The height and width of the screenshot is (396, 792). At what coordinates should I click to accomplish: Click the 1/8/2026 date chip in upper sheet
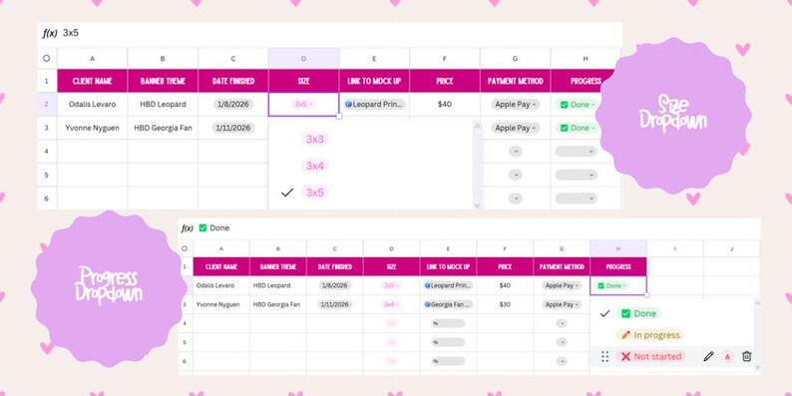pyautogui.click(x=232, y=105)
